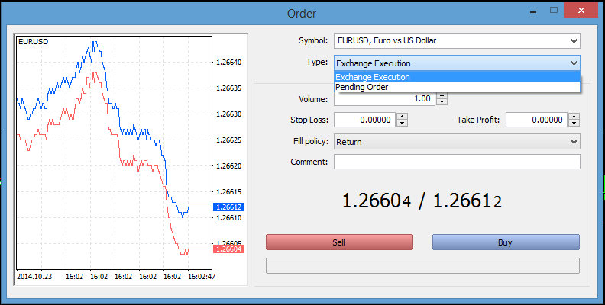Click the blue ask price tag 1.26612
Viewport: 605px width, 305px height.
(228, 207)
